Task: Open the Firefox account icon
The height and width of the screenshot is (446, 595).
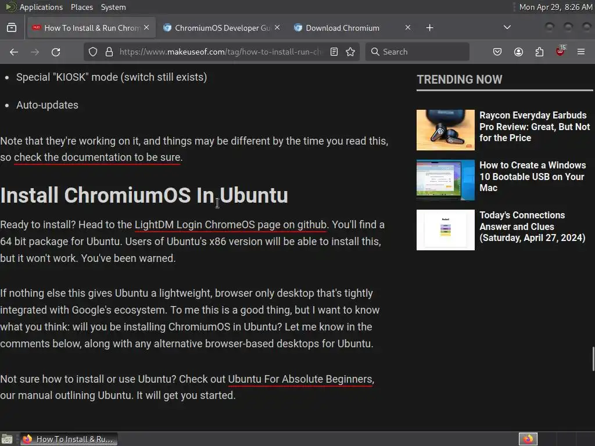Action: pos(518,52)
